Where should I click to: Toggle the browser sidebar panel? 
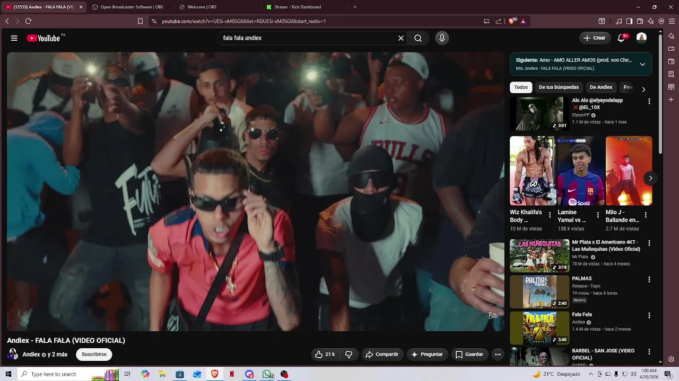coord(629,21)
